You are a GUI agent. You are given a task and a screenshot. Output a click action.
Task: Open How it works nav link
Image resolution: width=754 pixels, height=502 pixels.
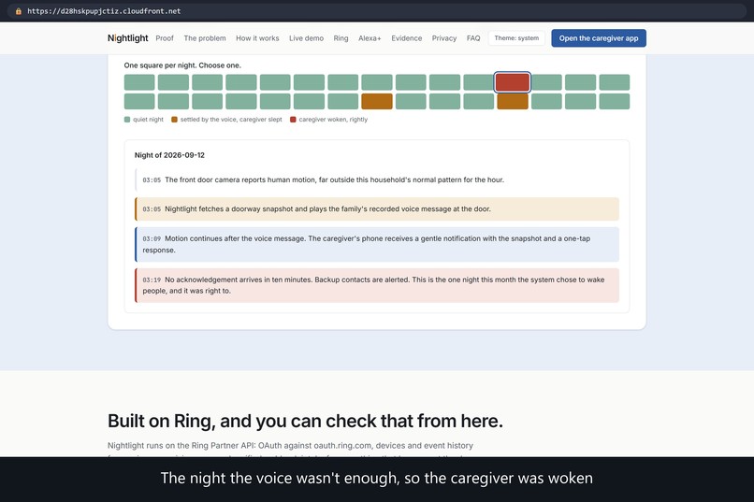point(257,38)
